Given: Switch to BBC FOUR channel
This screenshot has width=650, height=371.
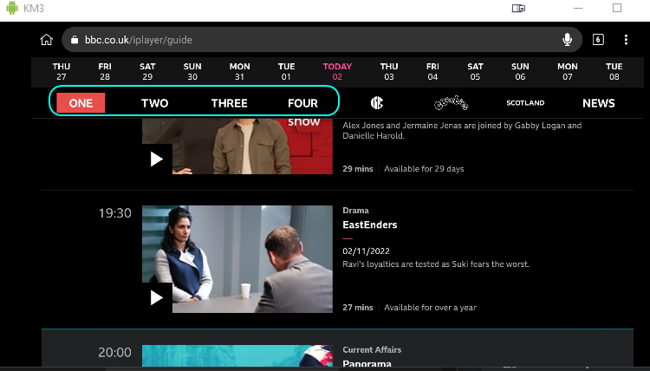Looking at the screenshot, I should point(303,103).
